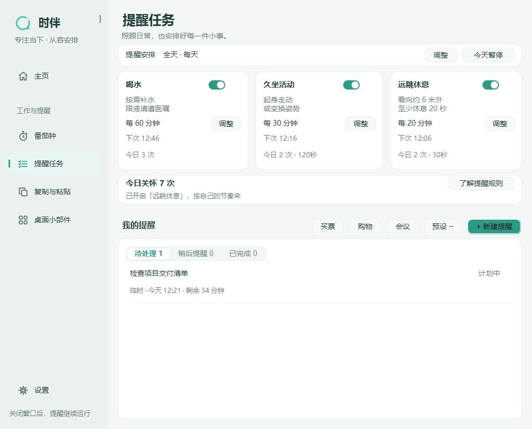Screen dimensions: 532x429
Task: Click the checklist icon for 提醒任务
Action: (x=23, y=164)
